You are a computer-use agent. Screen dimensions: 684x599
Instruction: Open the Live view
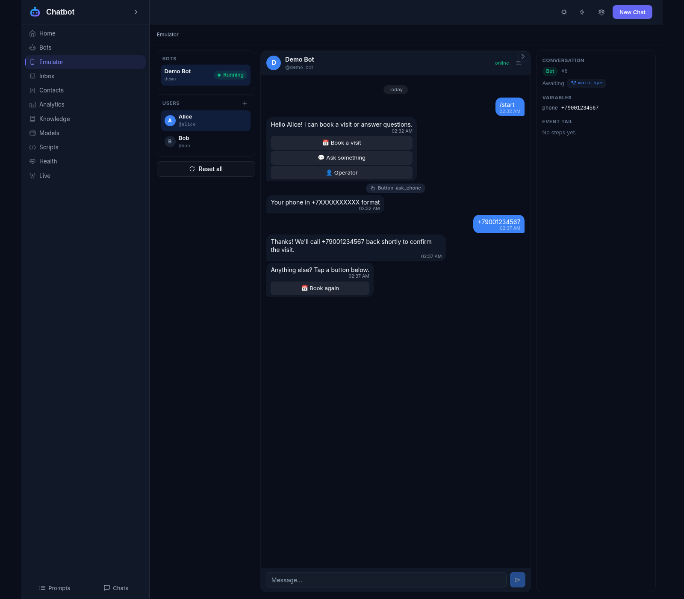point(85,176)
